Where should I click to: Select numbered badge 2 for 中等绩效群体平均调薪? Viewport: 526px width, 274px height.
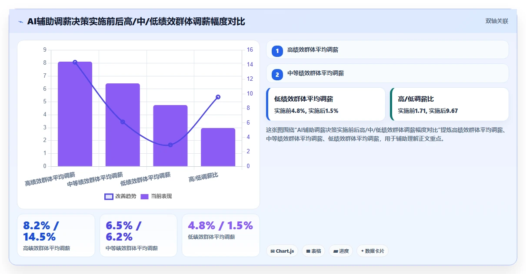(277, 74)
